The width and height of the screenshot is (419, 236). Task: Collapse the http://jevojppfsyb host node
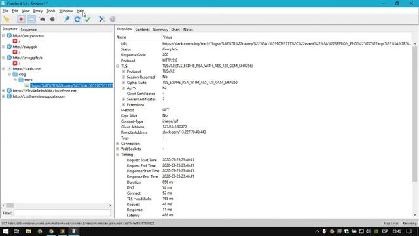(x=3, y=58)
